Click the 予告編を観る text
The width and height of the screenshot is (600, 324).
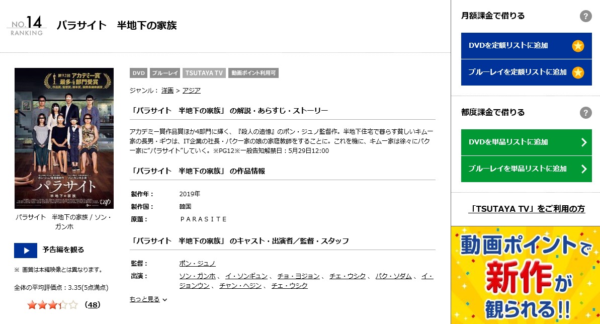pos(63,250)
